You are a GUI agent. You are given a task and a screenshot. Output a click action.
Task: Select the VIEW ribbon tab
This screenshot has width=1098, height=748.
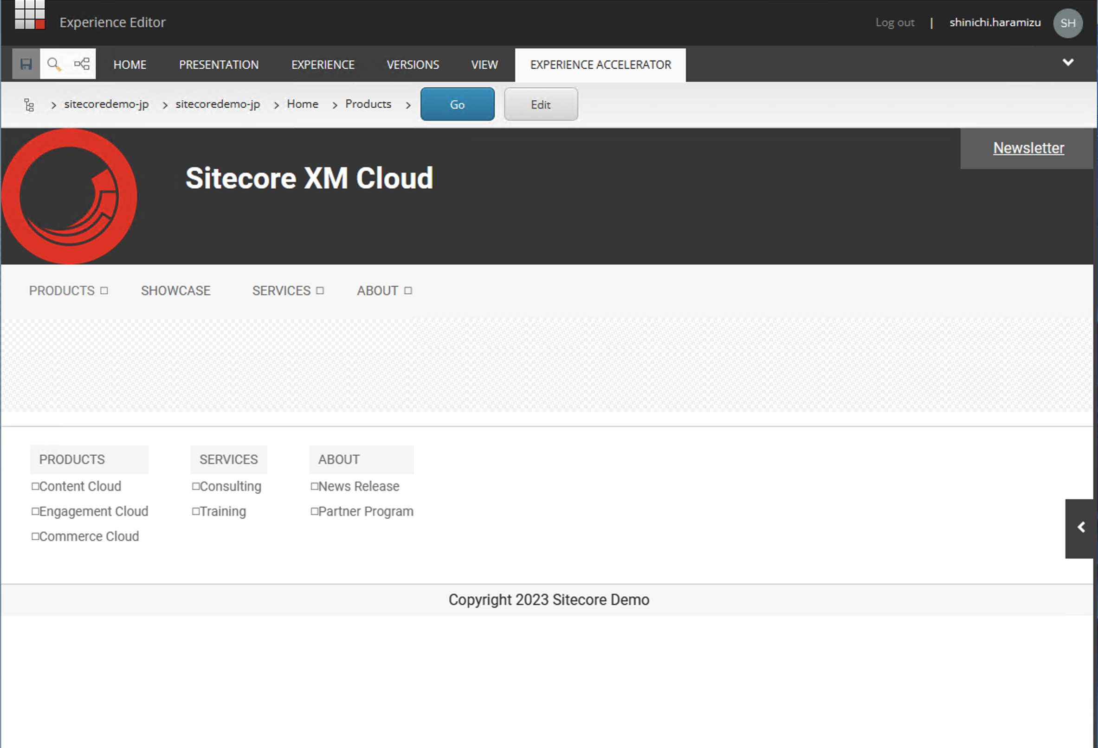[484, 65]
